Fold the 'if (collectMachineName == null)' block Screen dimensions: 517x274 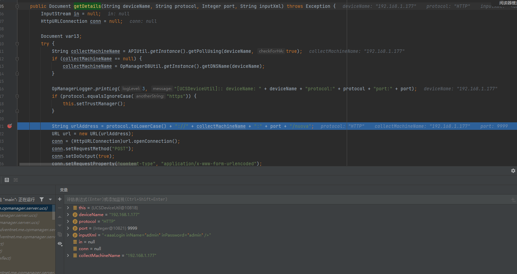click(x=17, y=59)
